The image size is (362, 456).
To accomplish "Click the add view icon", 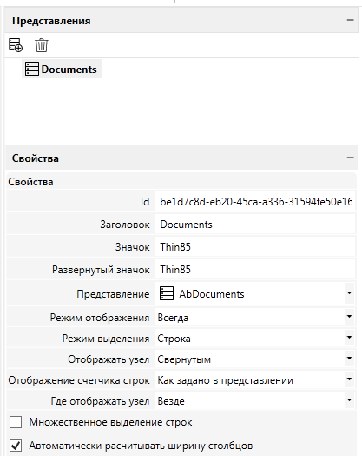I will tap(16, 45).
